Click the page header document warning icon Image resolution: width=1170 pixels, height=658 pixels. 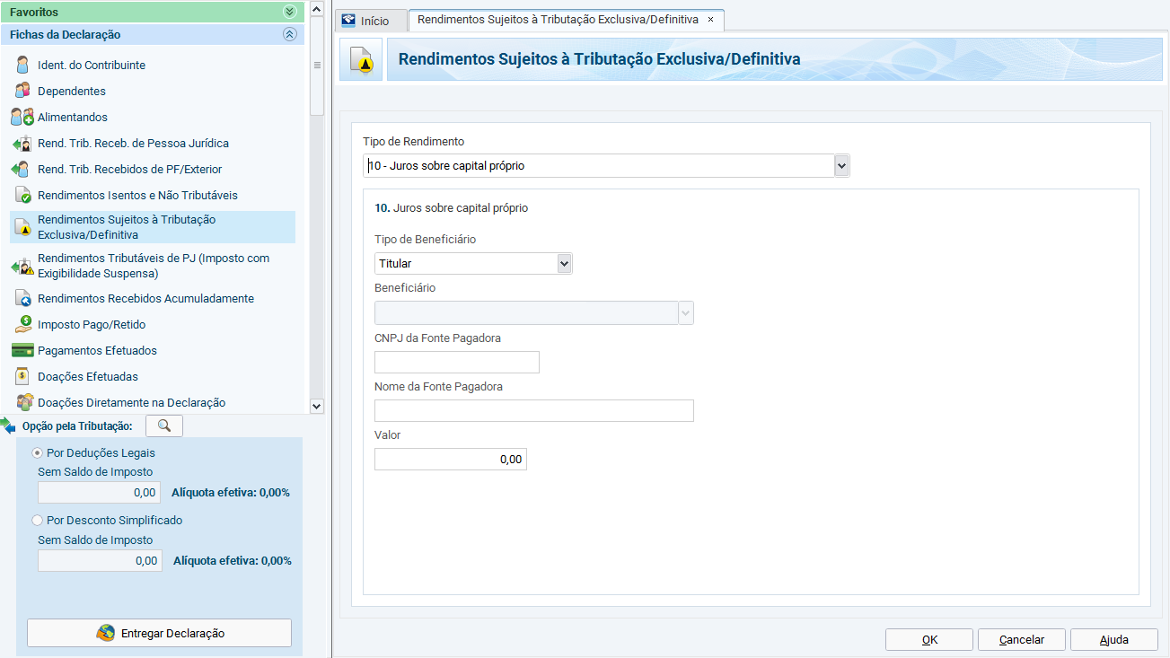tap(361, 60)
